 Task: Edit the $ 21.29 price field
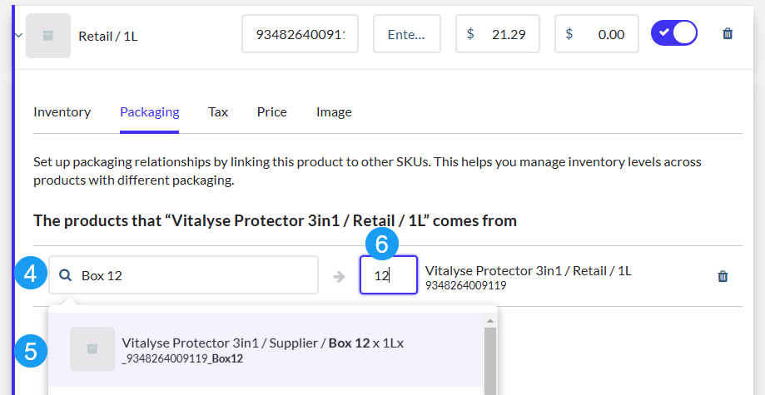pyautogui.click(x=498, y=33)
